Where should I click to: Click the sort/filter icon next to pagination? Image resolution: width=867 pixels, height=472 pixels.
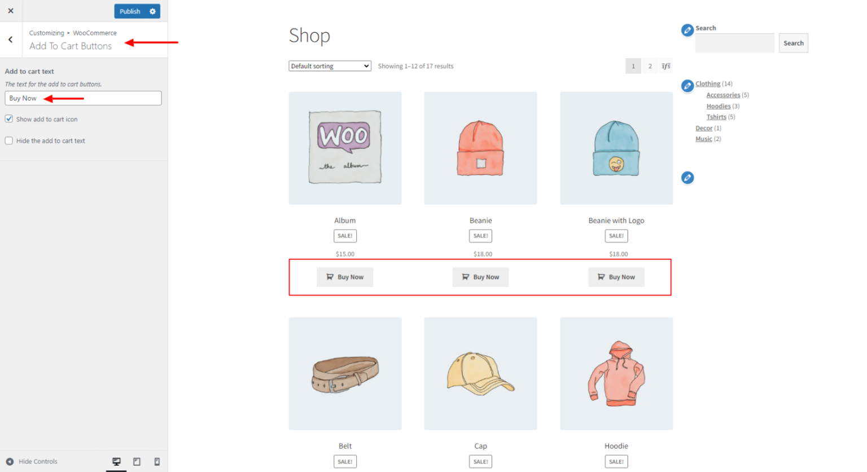pyautogui.click(x=666, y=66)
